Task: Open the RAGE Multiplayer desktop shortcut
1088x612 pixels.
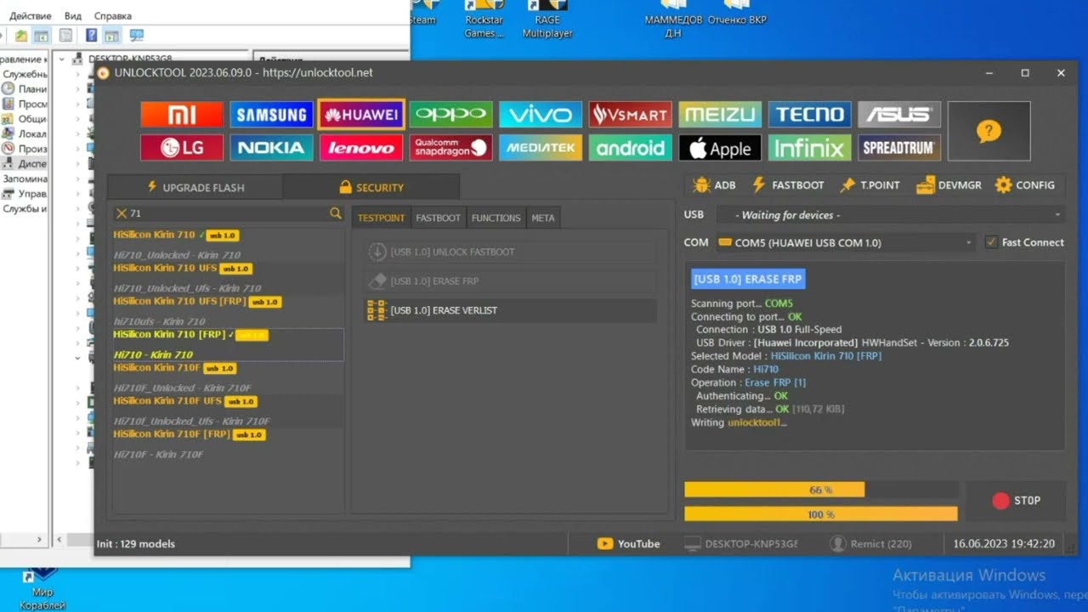Action: point(547,20)
